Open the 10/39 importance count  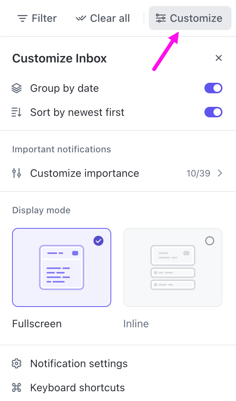(x=198, y=173)
